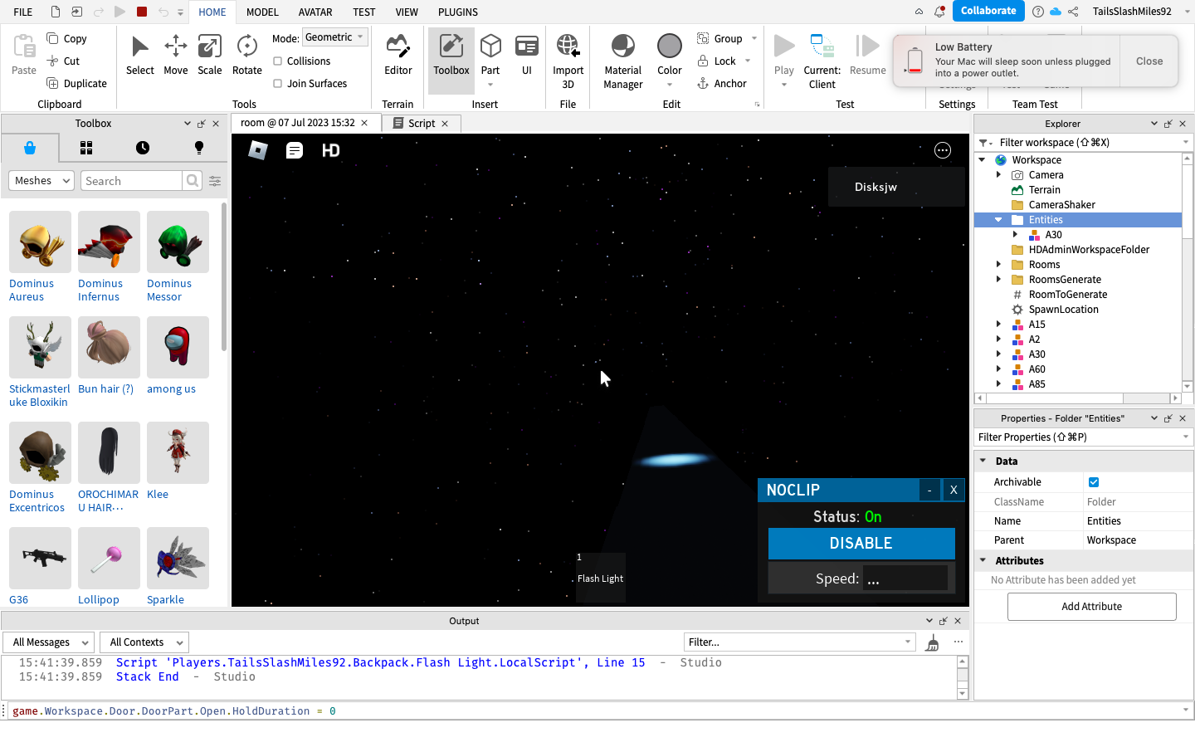Open the Meshes category dropdown in Toolbox
The image size is (1195, 747).
pos(41,180)
